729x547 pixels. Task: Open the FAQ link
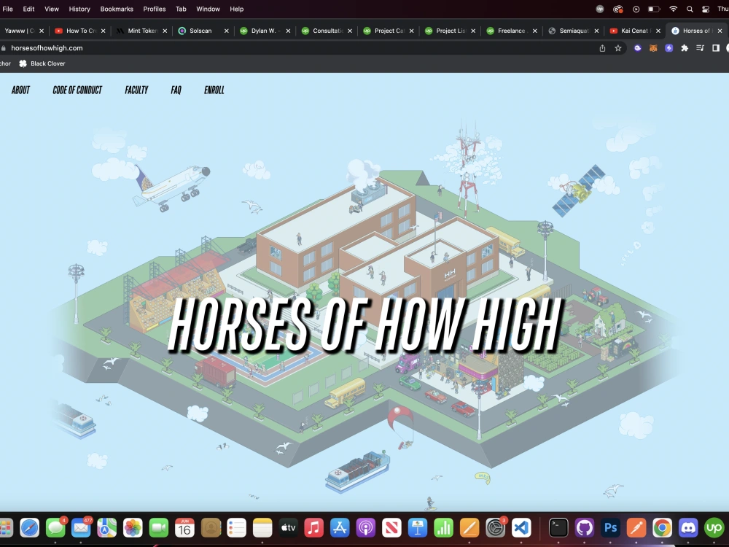pyautogui.click(x=176, y=90)
